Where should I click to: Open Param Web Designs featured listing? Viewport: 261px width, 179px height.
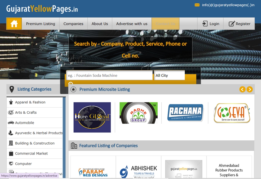point(93,172)
